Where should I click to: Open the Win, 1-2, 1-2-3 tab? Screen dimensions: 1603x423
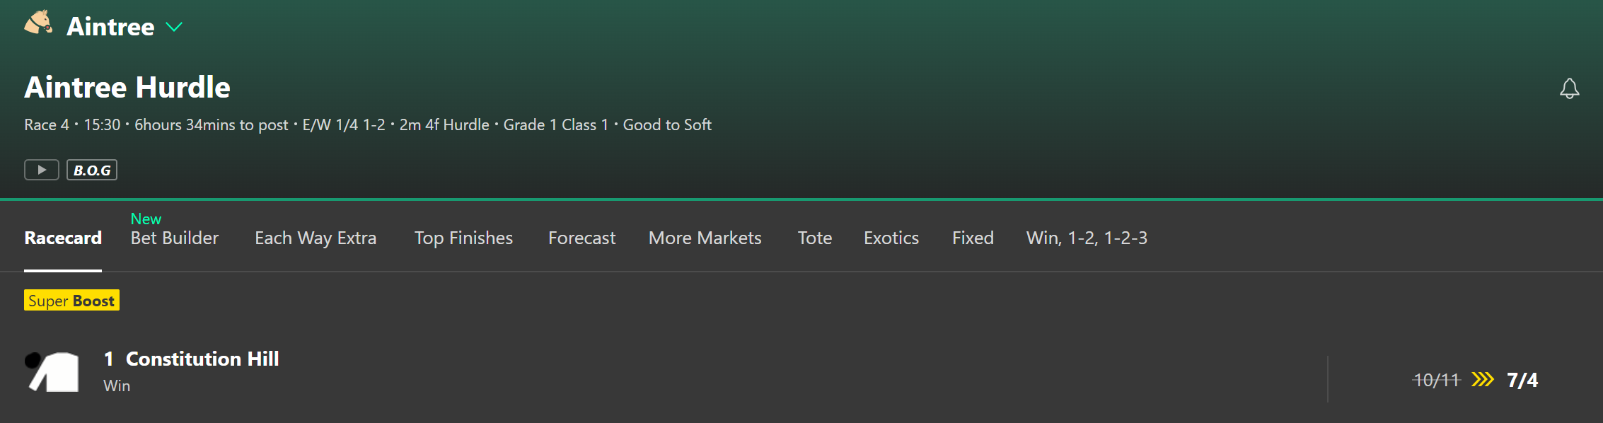[1087, 238]
